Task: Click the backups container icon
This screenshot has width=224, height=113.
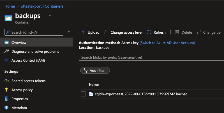Action: pos(8,18)
